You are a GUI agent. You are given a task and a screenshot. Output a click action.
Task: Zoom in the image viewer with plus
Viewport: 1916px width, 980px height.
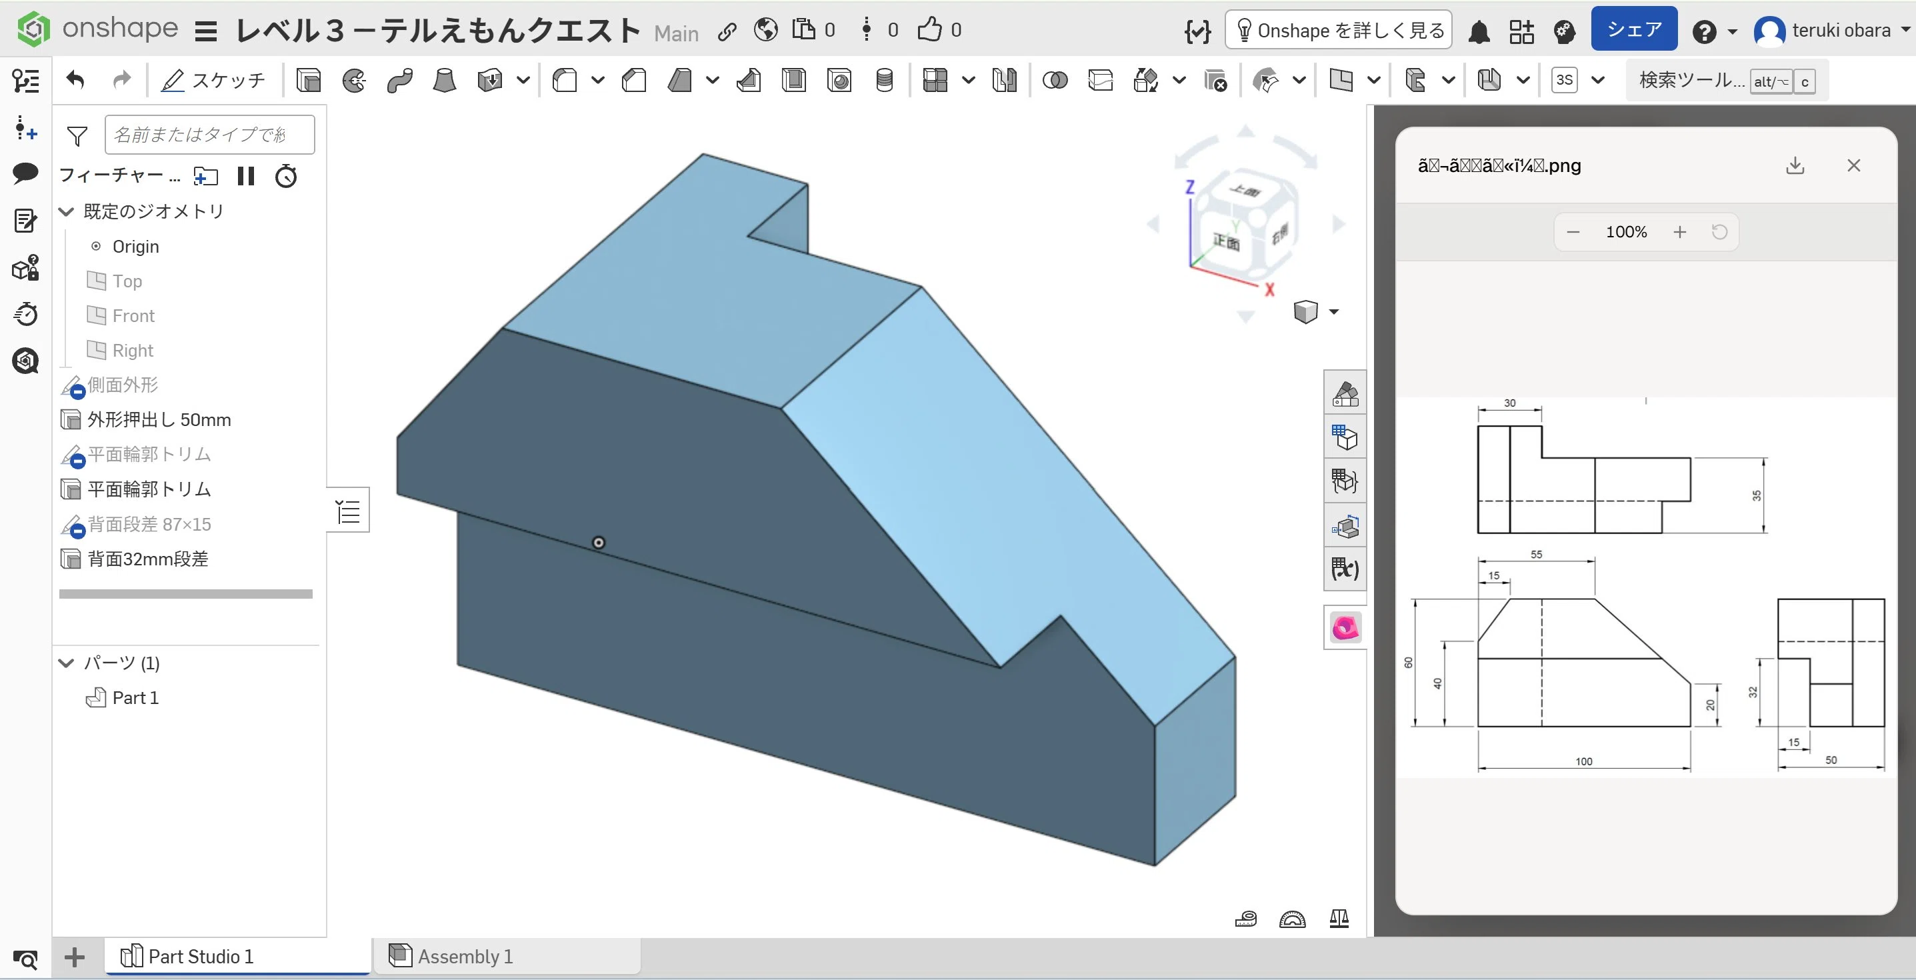[1679, 232]
